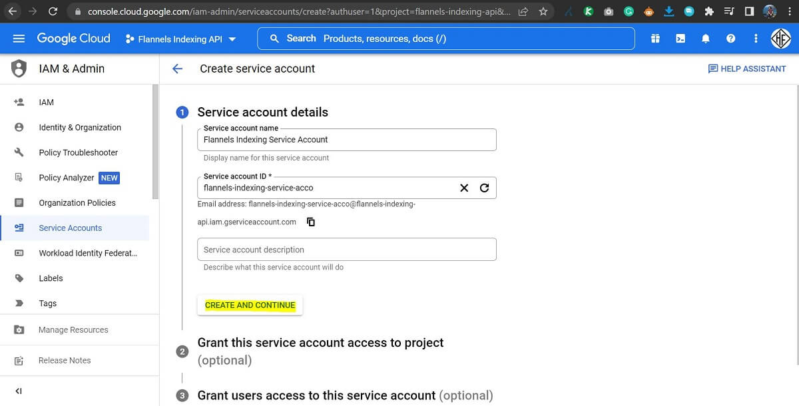This screenshot has height=406, width=799.
Task: Open the help question mark menu
Action: (730, 39)
